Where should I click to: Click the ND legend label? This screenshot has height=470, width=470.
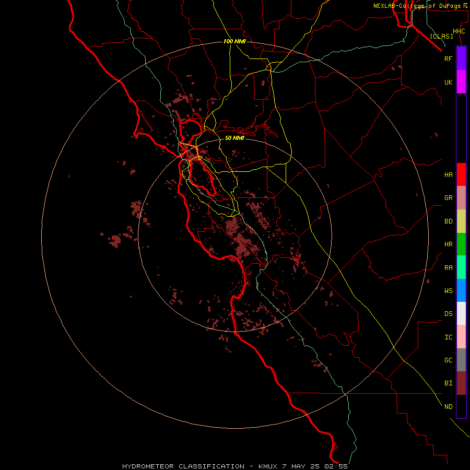(448, 407)
